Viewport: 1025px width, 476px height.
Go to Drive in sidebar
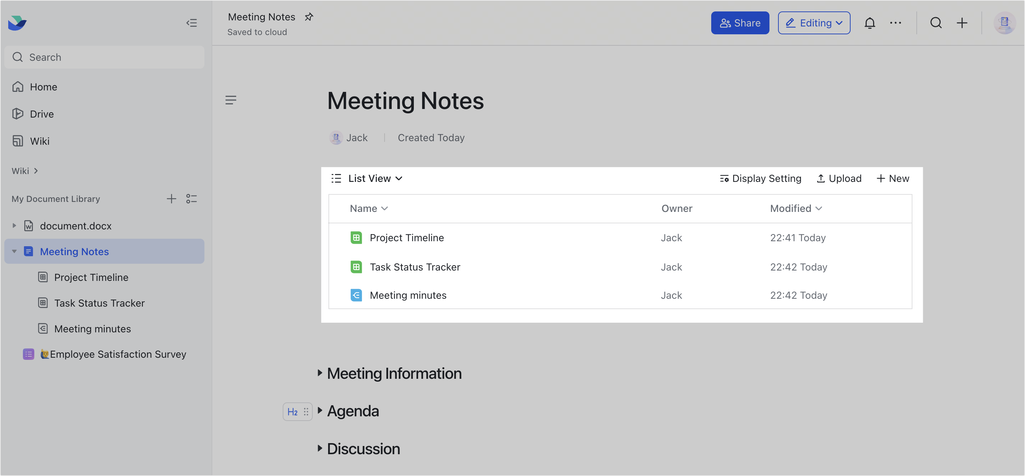pos(41,114)
